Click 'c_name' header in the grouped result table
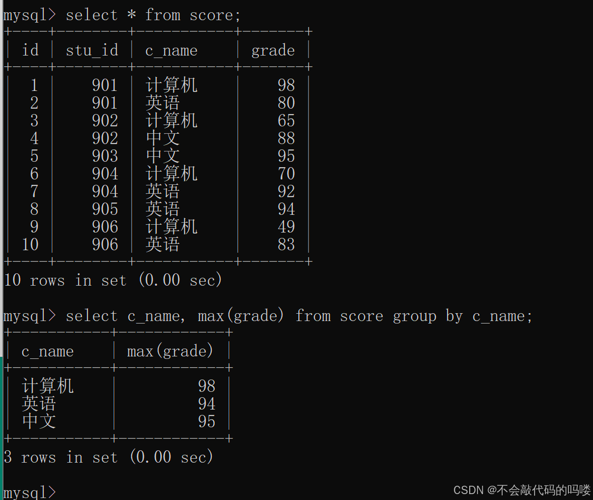 coord(48,352)
